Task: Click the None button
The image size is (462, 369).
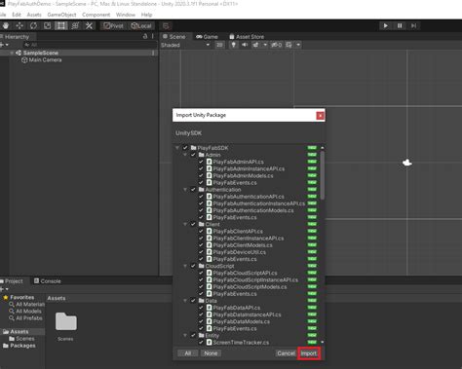Action: click(x=211, y=353)
